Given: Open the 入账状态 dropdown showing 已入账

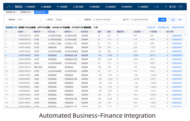Looking at the screenshot, I should (67, 20).
